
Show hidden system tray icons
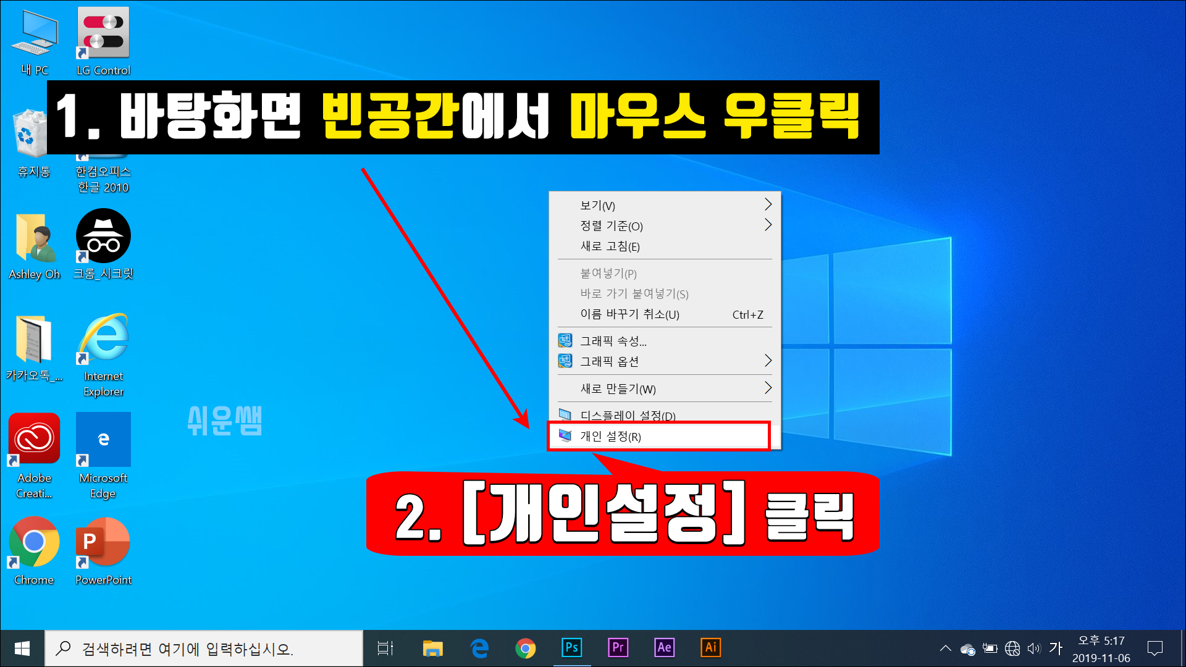tap(945, 648)
